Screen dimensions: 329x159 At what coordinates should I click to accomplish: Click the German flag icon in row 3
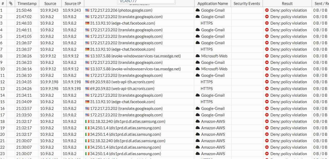click(x=87, y=23)
